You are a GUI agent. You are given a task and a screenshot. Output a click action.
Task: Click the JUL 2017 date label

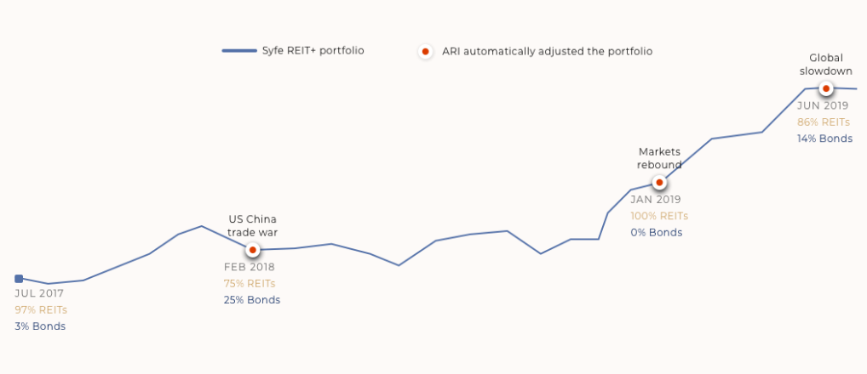(x=39, y=293)
